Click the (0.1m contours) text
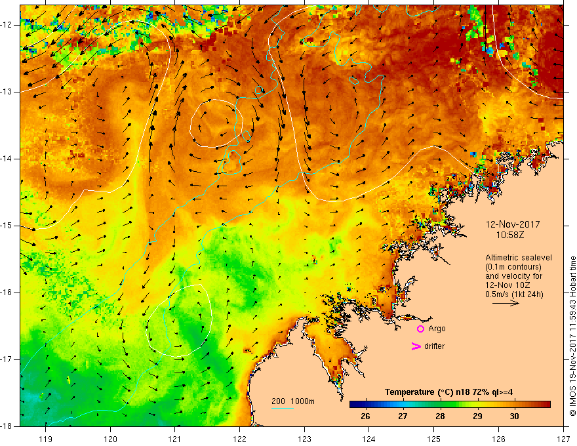This screenshot has height=446, width=577. coord(513,267)
